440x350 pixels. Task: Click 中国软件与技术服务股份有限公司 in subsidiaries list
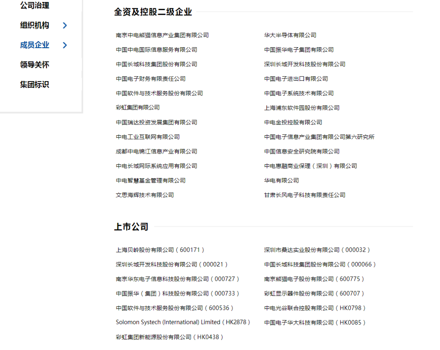coord(159,93)
